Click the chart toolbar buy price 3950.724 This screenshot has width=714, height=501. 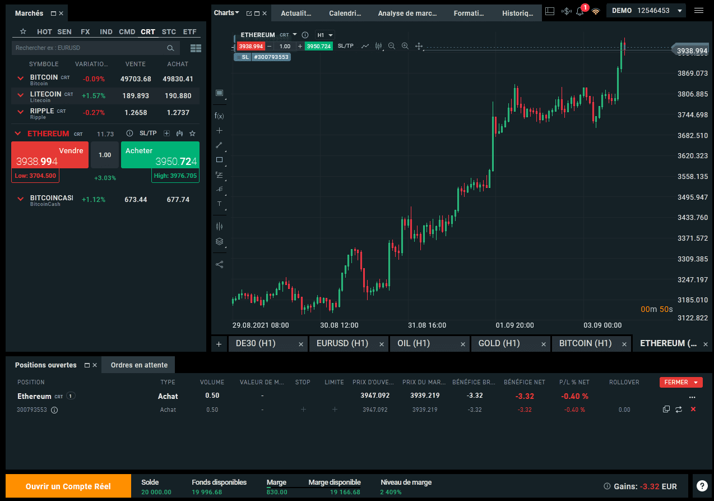click(x=318, y=46)
